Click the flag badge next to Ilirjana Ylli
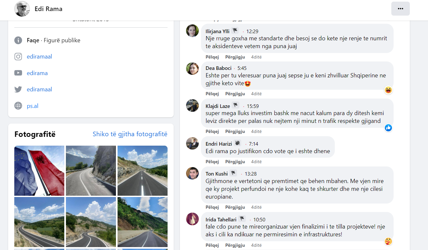428x250 pixels. (235, 31)
